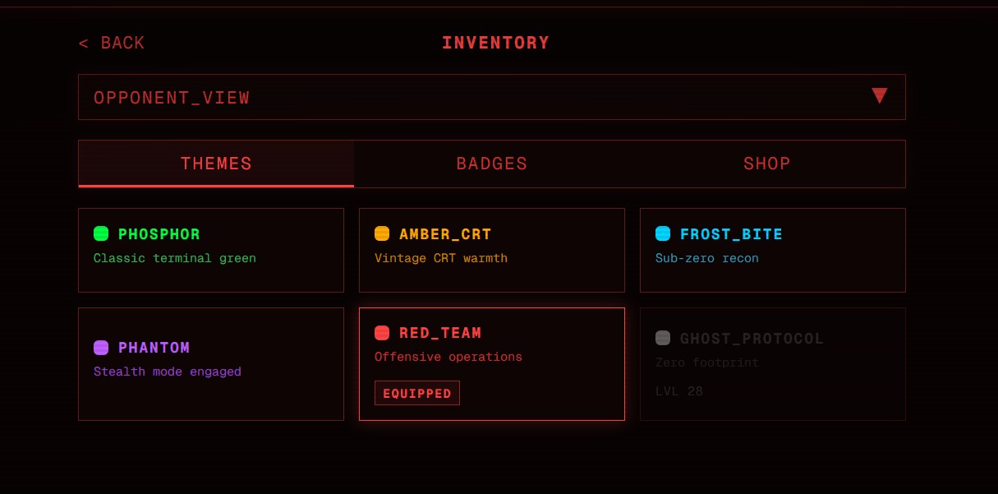Viewport: 998px width, 494px height.
Task: Expand the OPPONENT_VIEW dropdown arrow
Action: pos(879,96)
